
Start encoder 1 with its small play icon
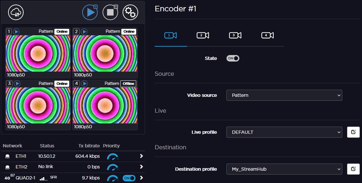coord(16,31)
